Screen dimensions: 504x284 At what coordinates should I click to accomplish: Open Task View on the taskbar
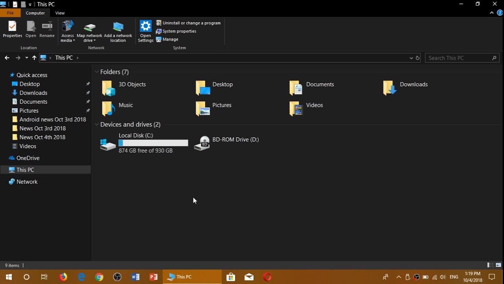point(44,277)
